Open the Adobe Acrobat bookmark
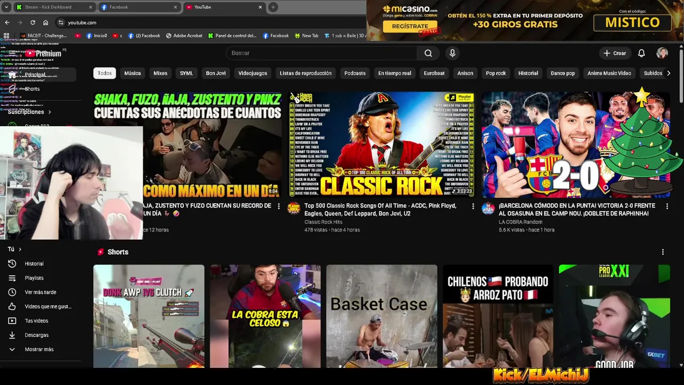This screenshot has height=385, width=684. point(184,36)
